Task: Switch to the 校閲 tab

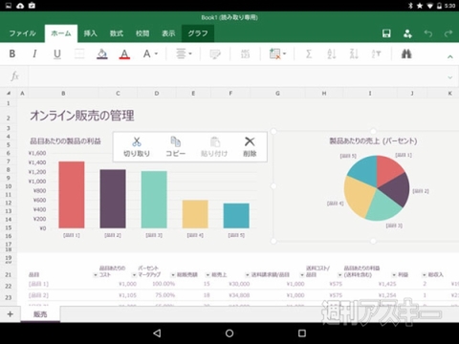Action: tap(142, 33)
